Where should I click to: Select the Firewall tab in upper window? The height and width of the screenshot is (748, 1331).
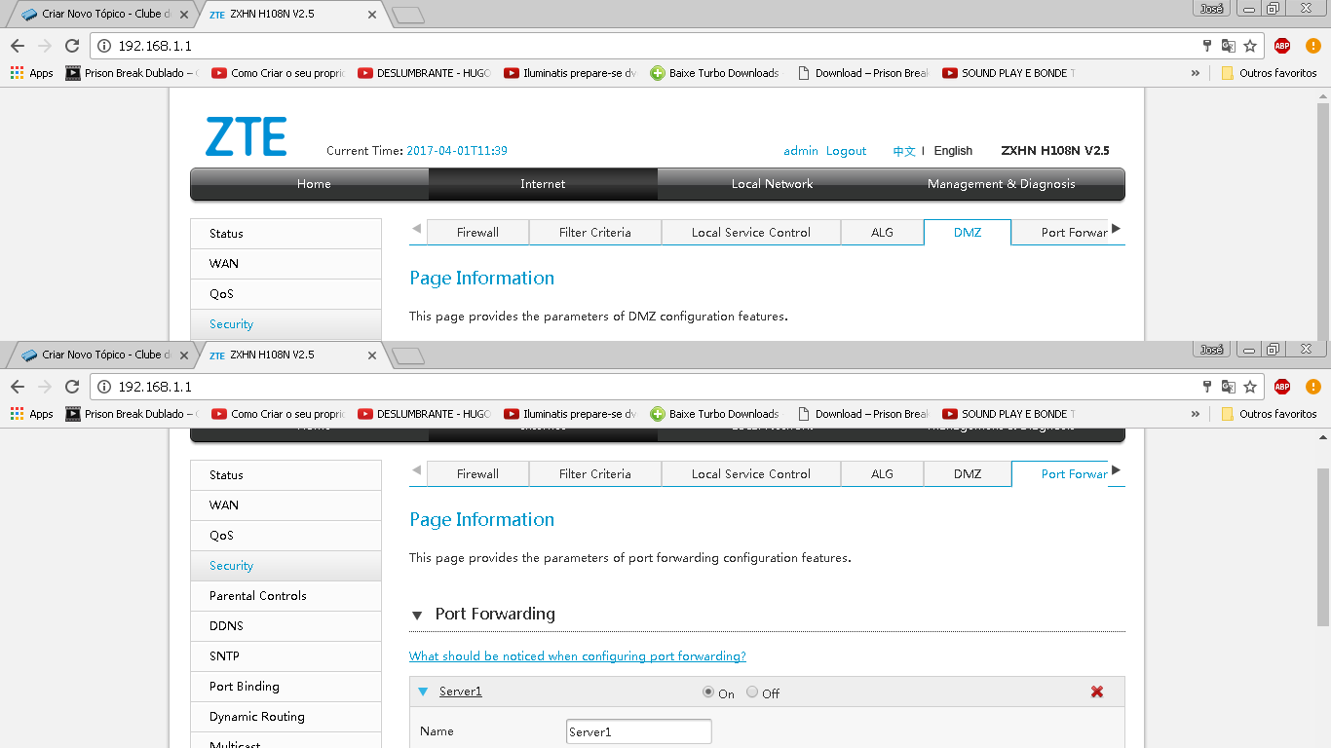pos(477,233)
